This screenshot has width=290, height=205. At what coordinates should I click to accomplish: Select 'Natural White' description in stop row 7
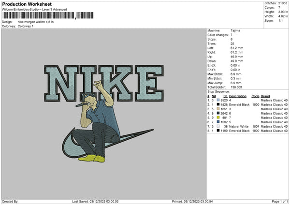239,126
